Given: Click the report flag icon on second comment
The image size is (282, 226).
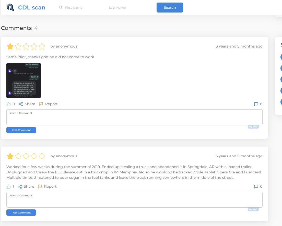Looking at the screenshot, I should click(40, 187).
